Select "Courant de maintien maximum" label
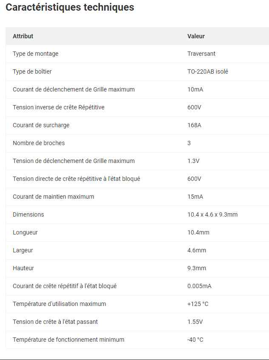269x360 pixels. (54, 197)
